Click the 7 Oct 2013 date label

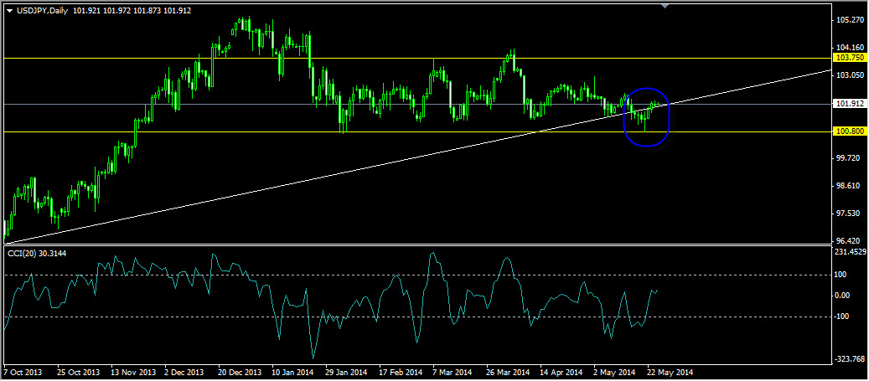click(23, 372)
